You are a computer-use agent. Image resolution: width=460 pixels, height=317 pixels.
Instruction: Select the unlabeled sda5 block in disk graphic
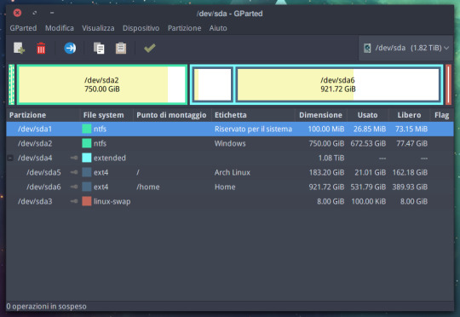(x=213, y=84)
